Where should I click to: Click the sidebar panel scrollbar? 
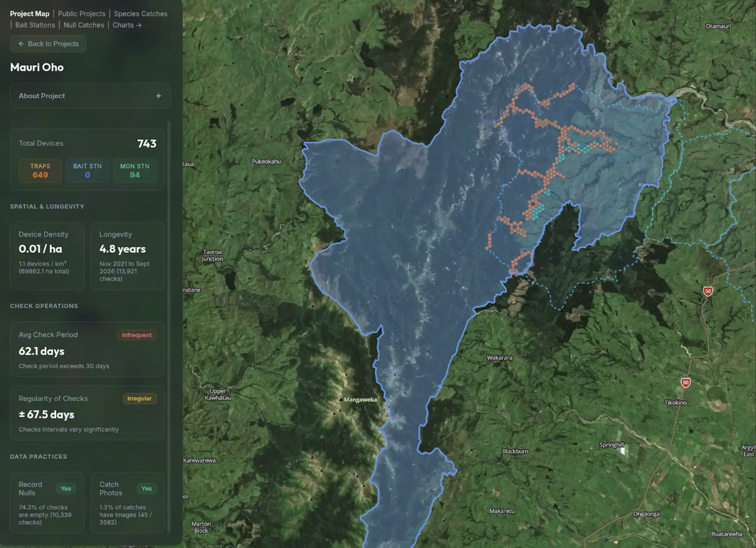point(169,327)
